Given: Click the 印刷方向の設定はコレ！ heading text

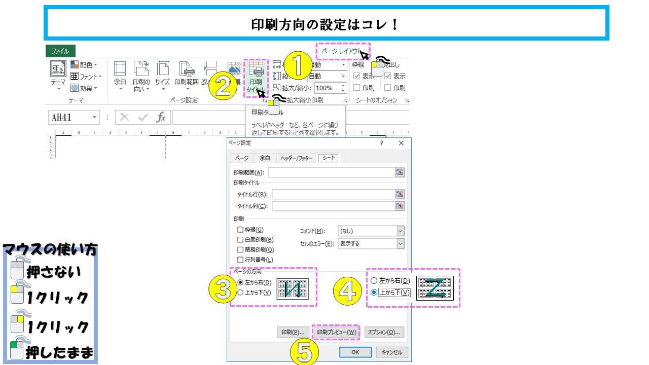Looking at the screenshot, I should [x=326, y=24].
